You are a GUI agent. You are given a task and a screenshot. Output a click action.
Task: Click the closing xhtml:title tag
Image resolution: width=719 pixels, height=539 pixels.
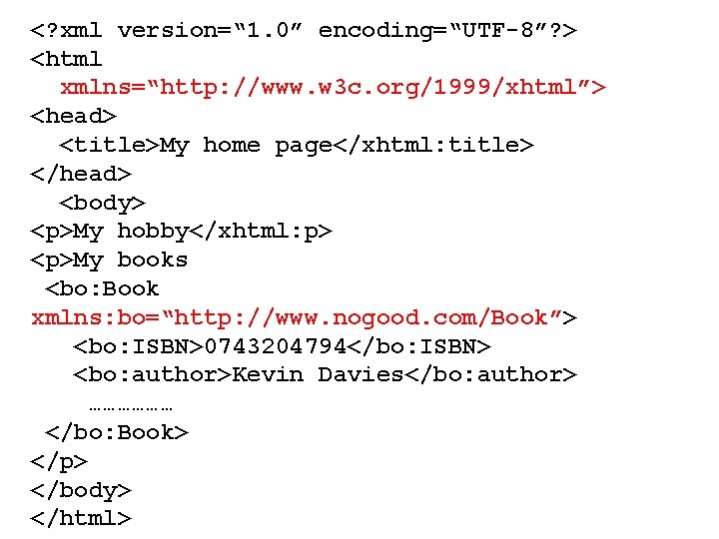coord(433,145)
